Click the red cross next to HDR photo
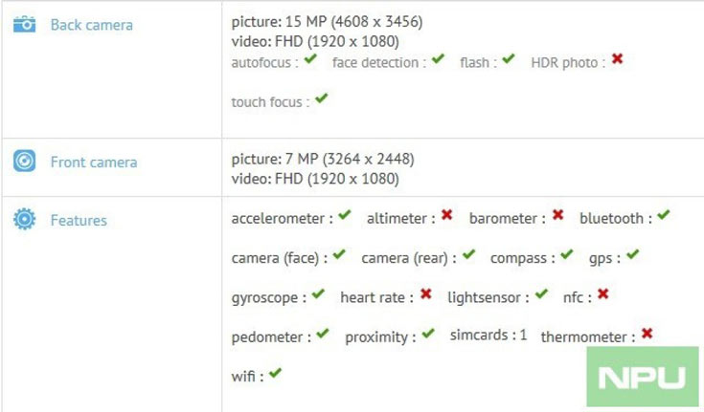The image size is (704, 412). 617,60
